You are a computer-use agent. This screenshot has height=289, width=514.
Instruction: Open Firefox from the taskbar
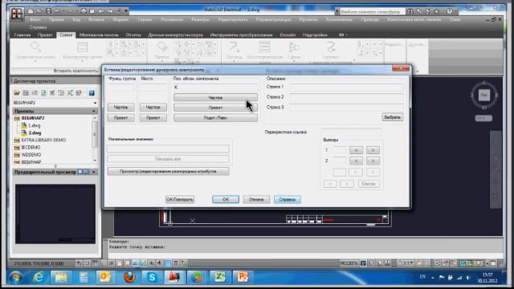(130, 278)
